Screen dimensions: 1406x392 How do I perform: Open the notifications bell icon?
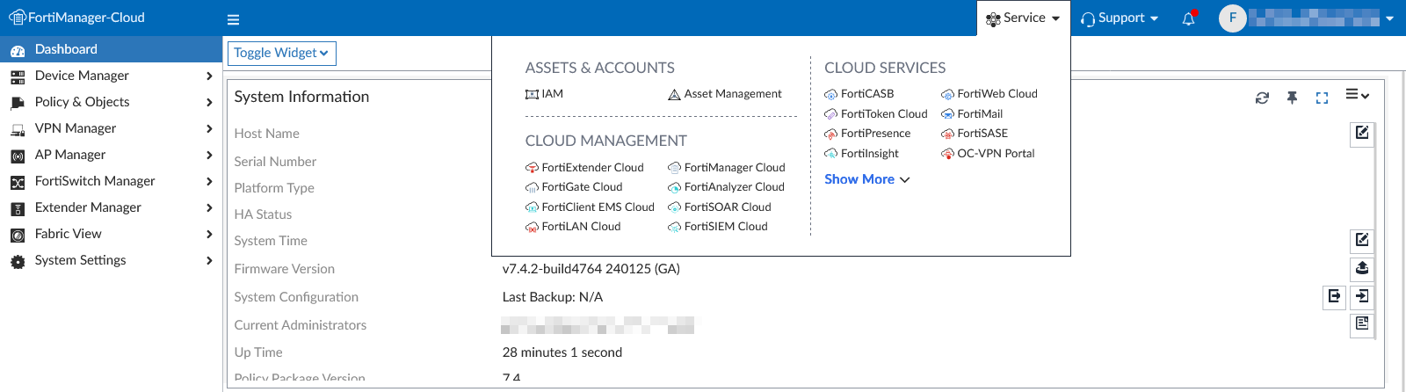[x=1188, y=18]
